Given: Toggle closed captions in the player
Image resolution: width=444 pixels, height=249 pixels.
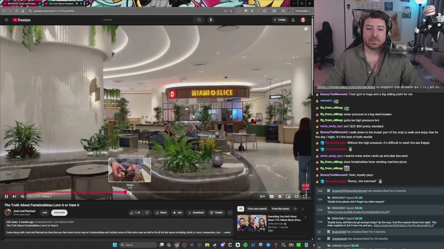Looking at the screenshot, I should (272, 196).
